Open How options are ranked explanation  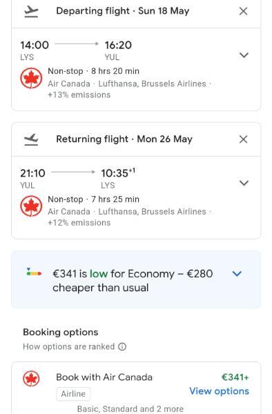tap(68, 346)
